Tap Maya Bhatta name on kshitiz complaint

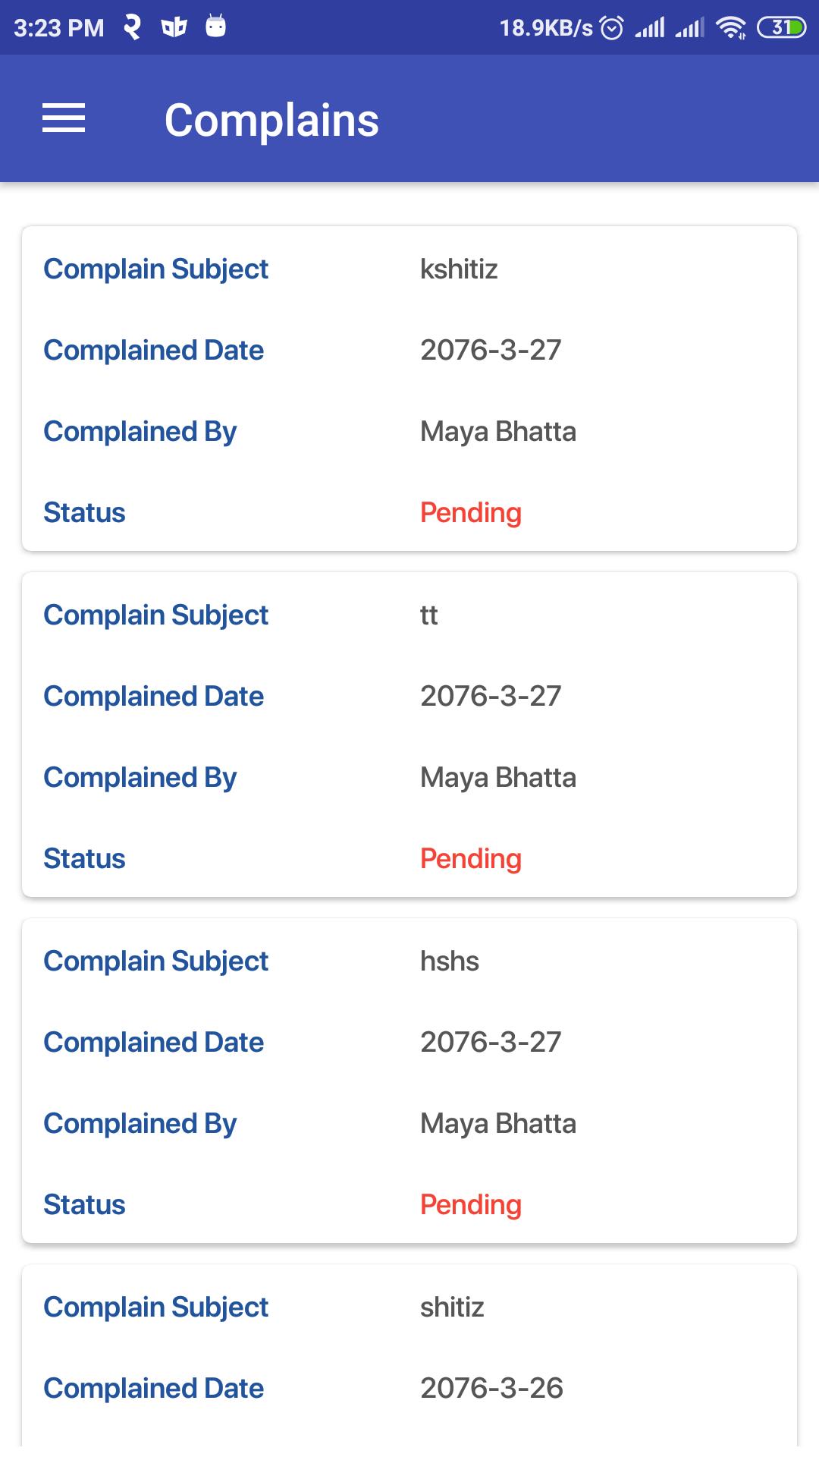tap(498, 432)
